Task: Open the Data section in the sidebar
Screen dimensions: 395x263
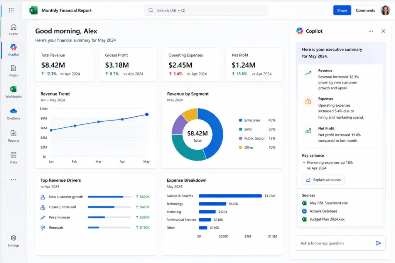Action: pyautogui.click(x=14, y=157)
